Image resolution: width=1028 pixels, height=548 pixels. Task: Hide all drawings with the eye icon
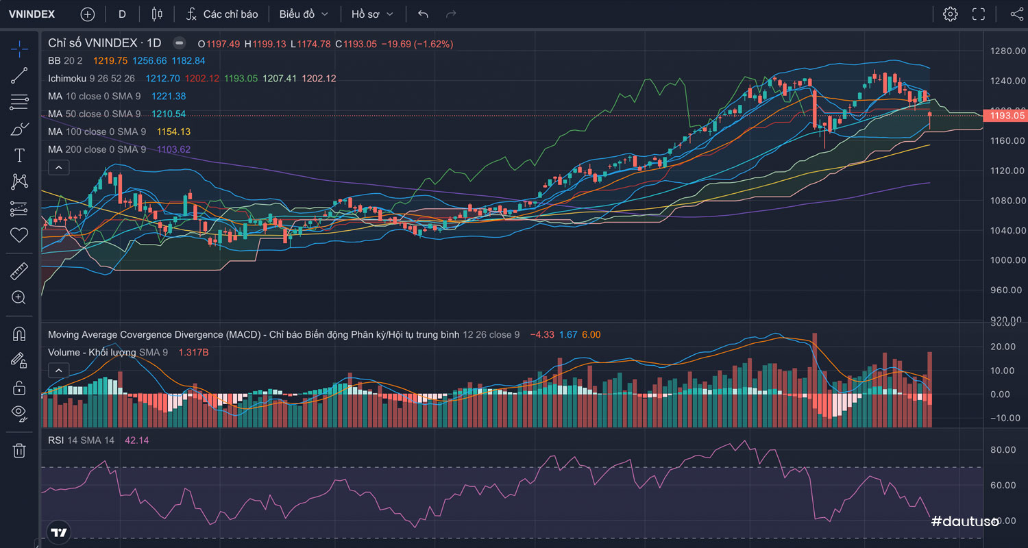coord(19,413)
